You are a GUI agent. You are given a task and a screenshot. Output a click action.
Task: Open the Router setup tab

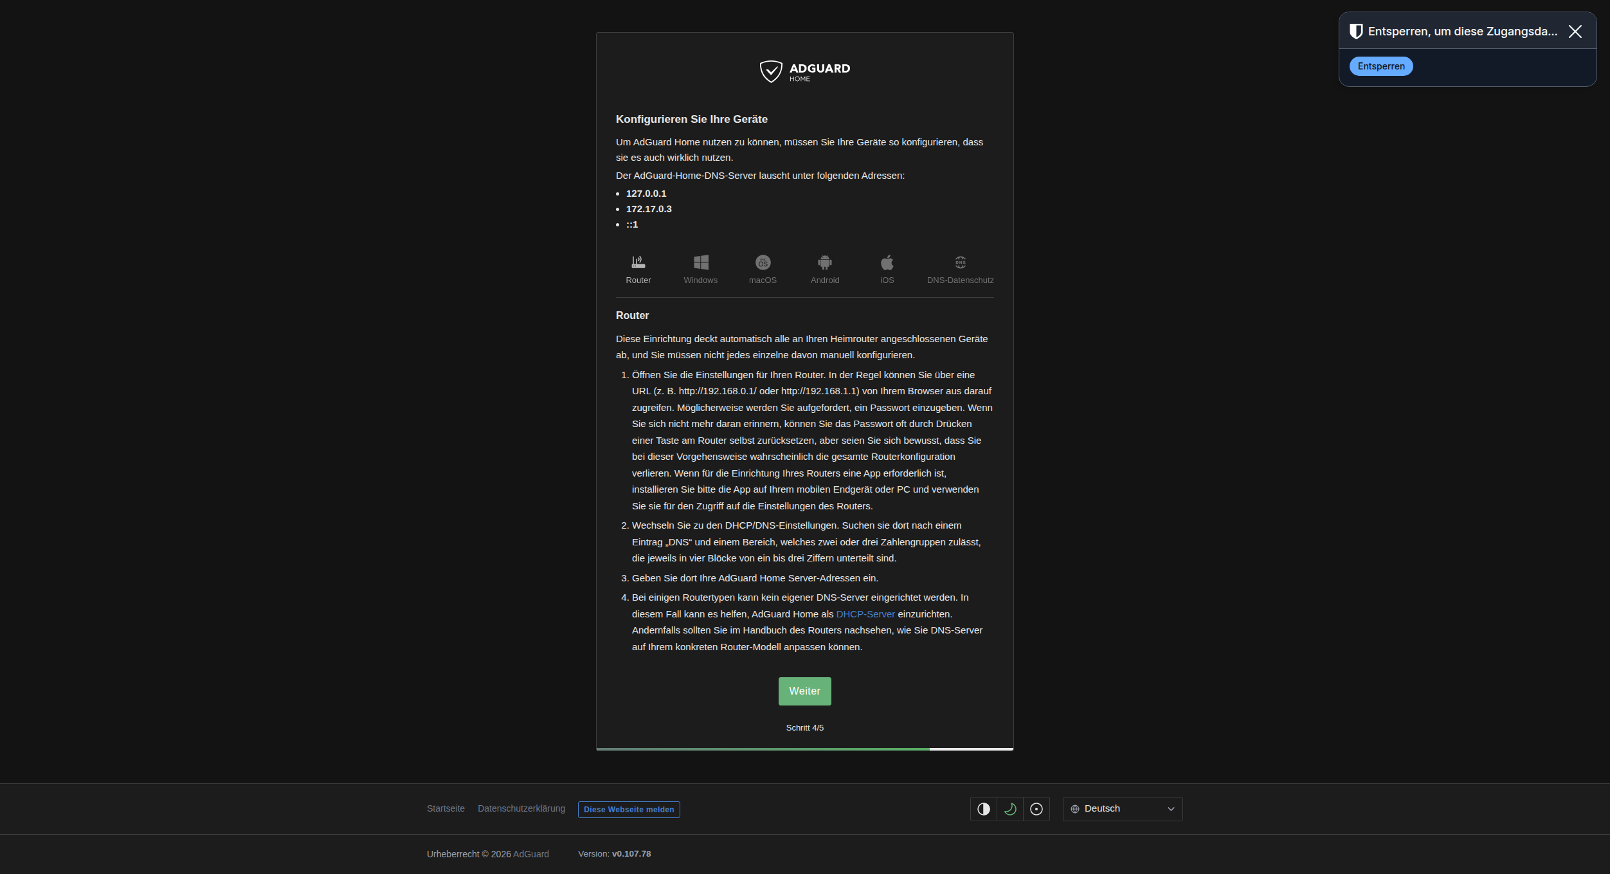click(x=638, y=270)
